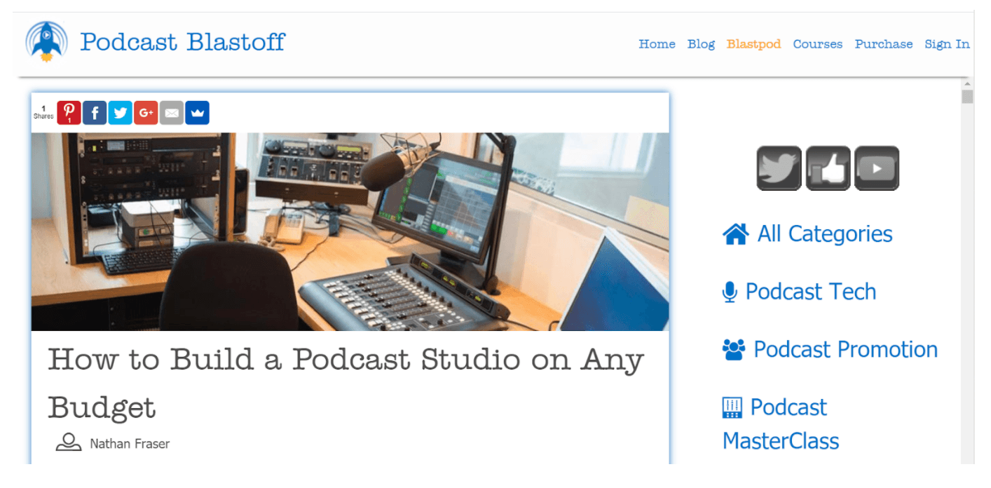The image size is (991, 488).
Task: Share the article on Google Plus
Action: click(146, 113)
